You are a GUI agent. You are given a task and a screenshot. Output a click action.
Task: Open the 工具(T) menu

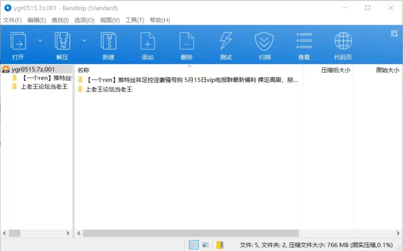[135, 20]
